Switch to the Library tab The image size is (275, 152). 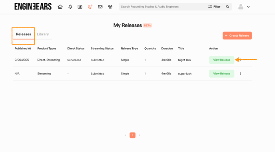coord(43,34)
